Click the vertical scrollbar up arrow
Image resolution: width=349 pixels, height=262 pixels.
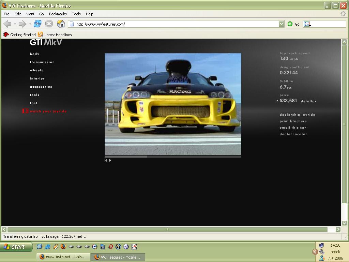tap(344, 42)
